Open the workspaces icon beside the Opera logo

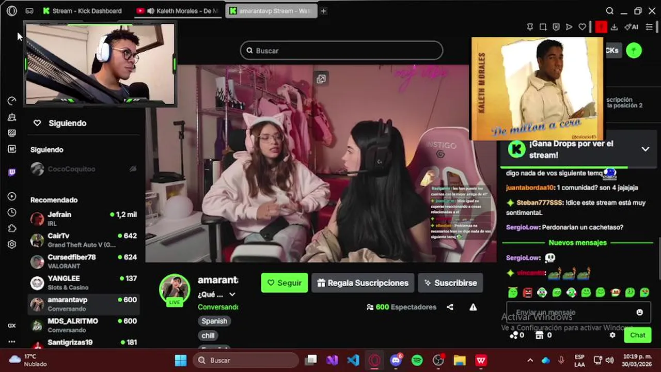pos(29,11)
